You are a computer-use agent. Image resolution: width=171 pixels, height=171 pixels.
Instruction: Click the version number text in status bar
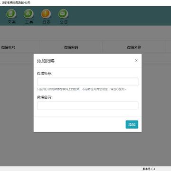149,169
